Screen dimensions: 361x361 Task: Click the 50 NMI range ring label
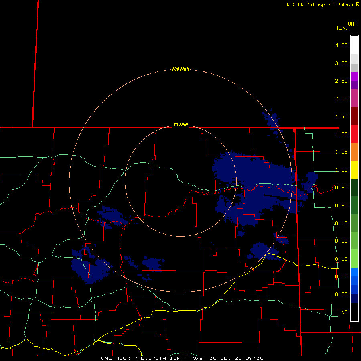(x=180, y=125)
